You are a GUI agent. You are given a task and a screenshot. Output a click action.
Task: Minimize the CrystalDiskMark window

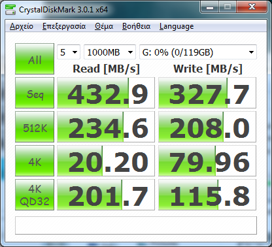(x=210, y=7)
